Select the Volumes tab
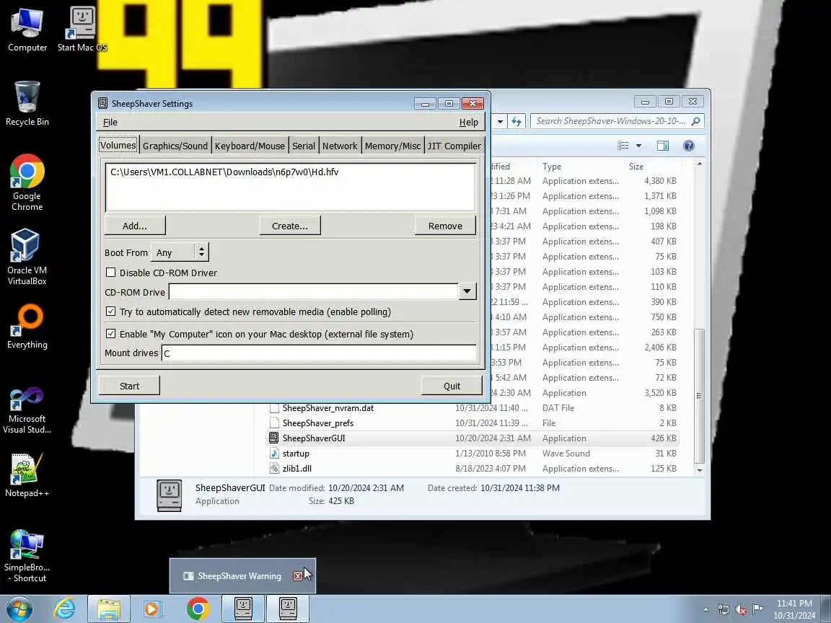Image resolution: width=831 pixels, height=623 pixels. [118, 145]
